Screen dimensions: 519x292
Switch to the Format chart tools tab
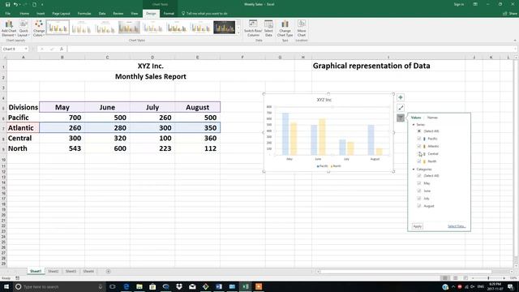point(169,14)
